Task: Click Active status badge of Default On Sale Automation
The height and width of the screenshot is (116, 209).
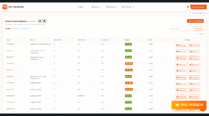Action: [128, 44]
